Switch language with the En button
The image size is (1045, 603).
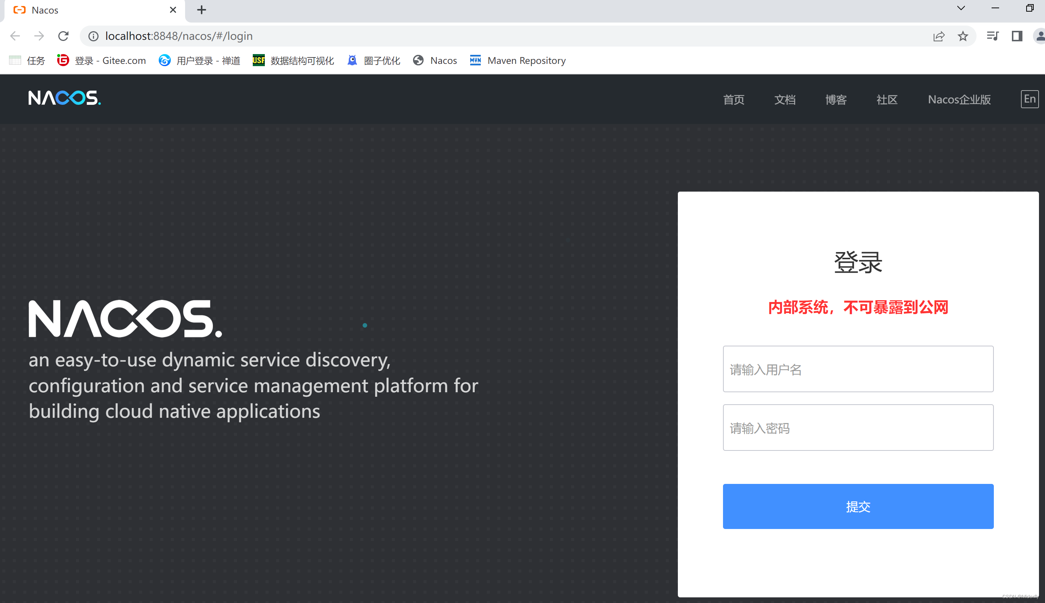(1029, 99)
